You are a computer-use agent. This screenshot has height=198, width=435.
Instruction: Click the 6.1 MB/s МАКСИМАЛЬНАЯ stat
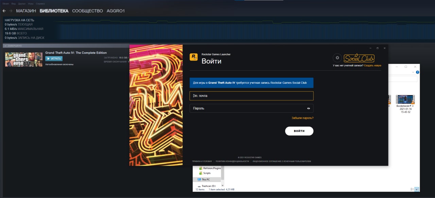tap(24, 29)
